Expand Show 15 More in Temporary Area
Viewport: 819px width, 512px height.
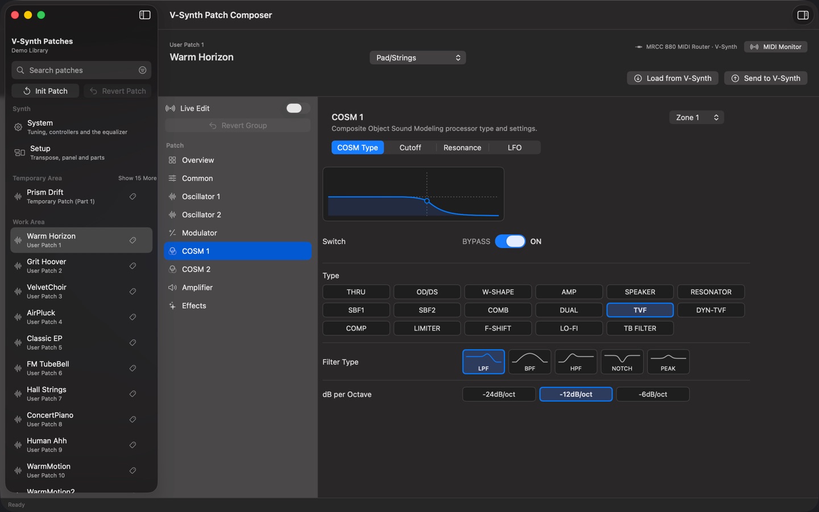(137, 178)
